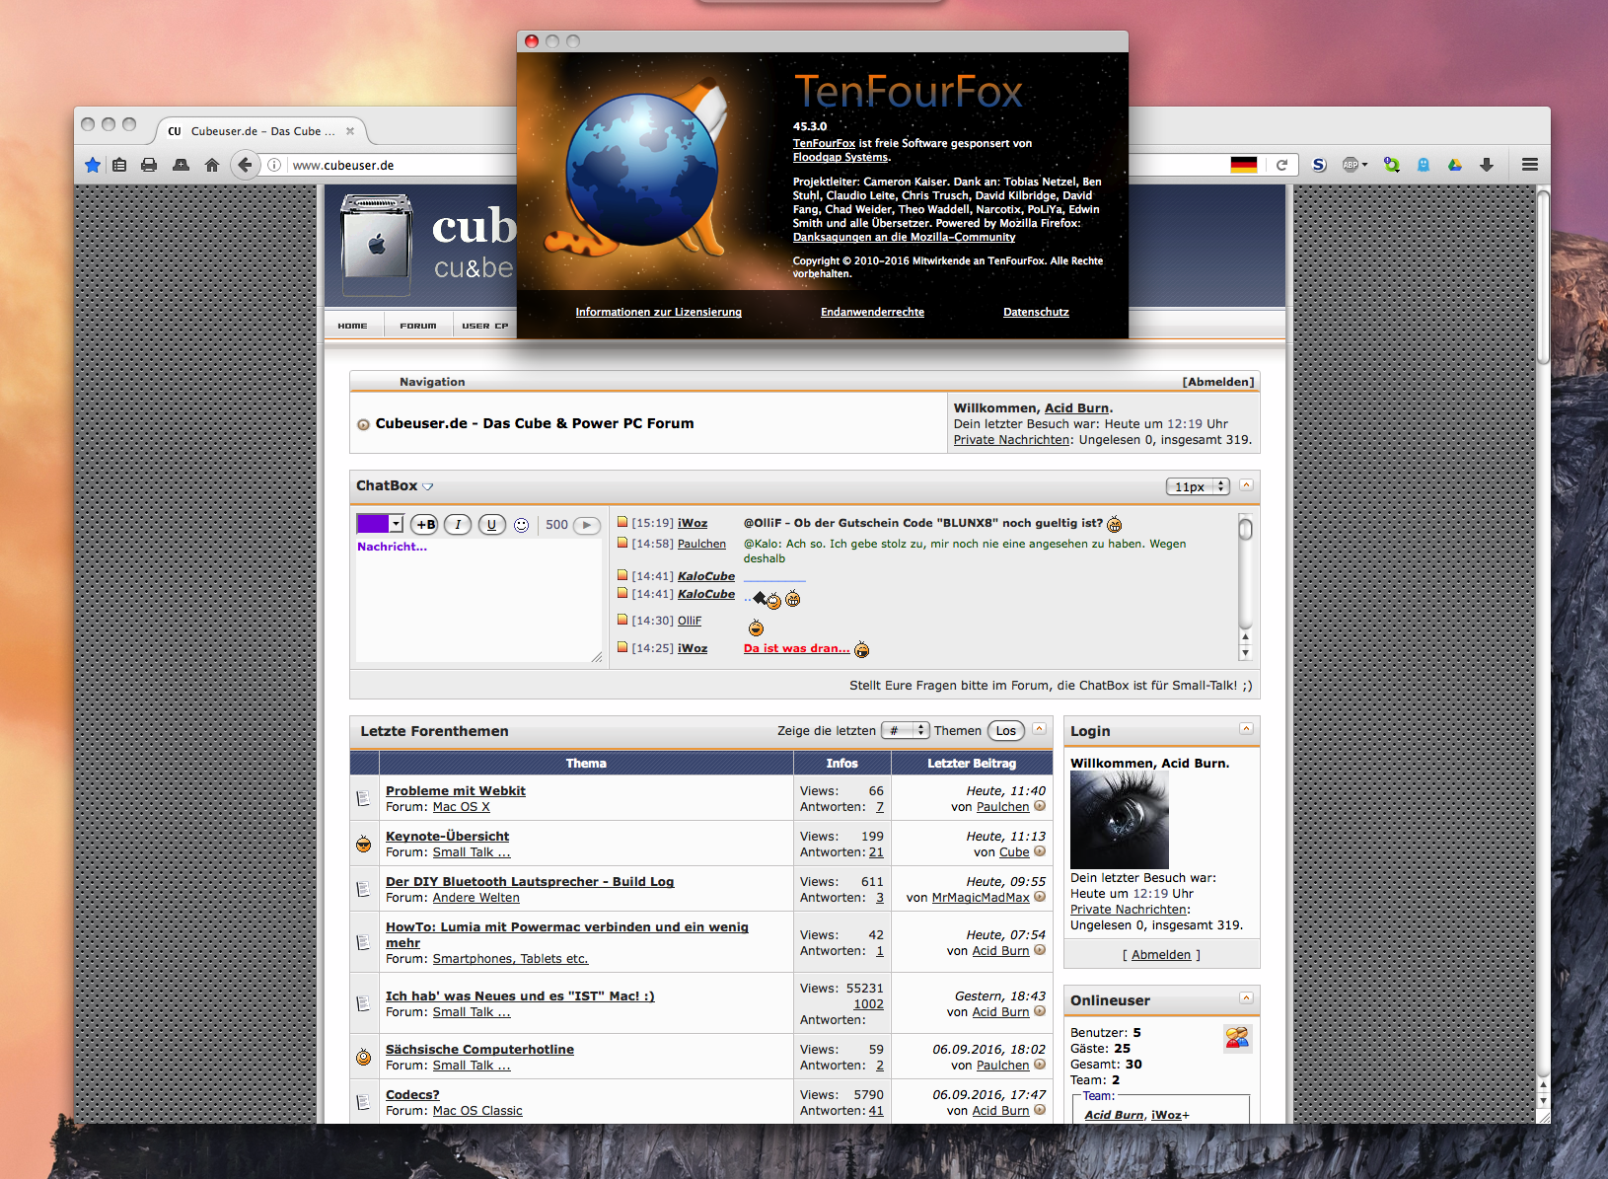Pick the purple chat text color swatch
The height and width of the screenshot is (1179, 1608).
(373, 524)
